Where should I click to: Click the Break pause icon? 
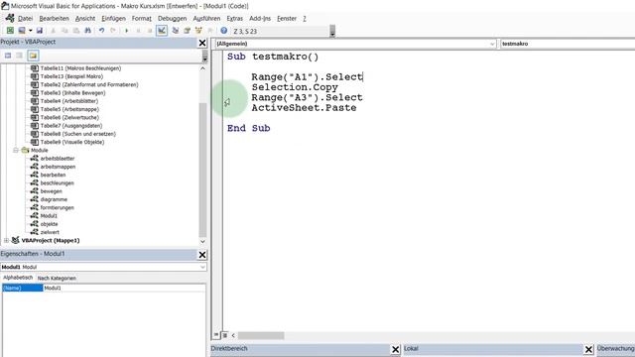[138, 31]
